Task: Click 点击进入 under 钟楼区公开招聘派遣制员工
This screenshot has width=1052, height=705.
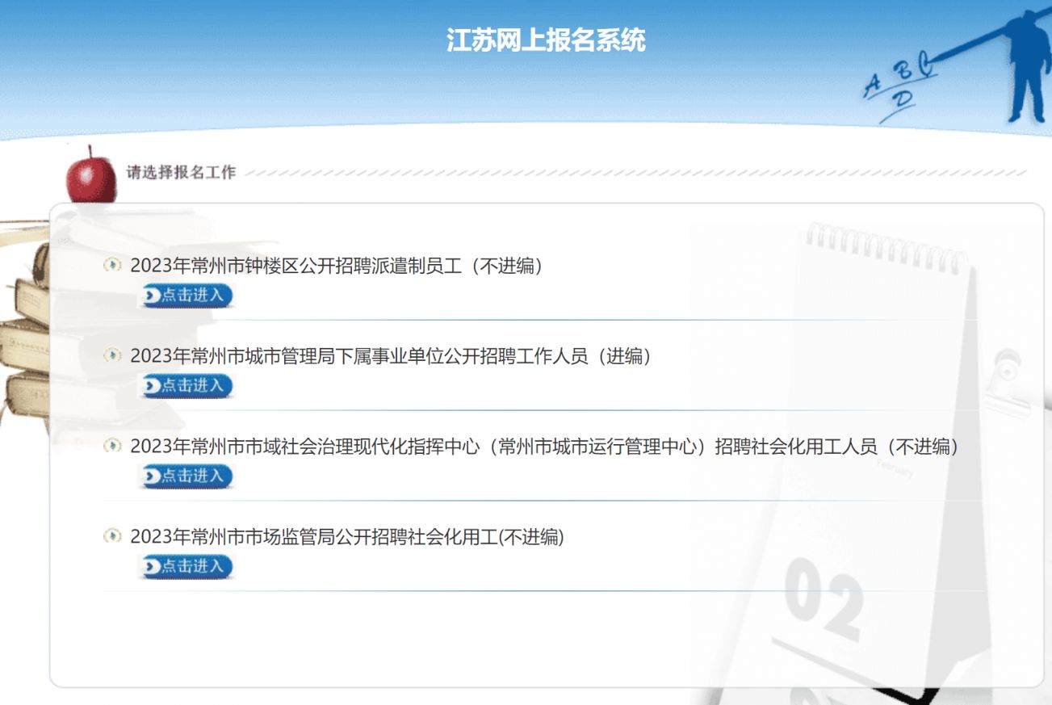Action: coord(187,296)
